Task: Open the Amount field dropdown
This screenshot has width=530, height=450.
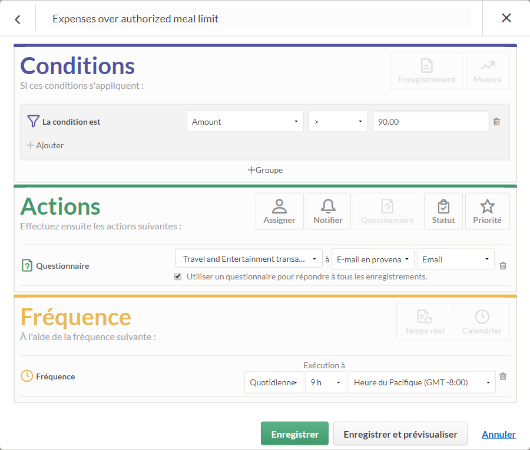Action: pyautogui.click(x=245, y=122)
